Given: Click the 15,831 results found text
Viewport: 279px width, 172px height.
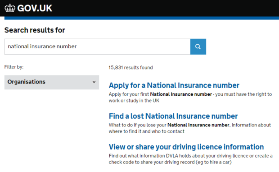Looking at the screenshot, I should 131,67.
